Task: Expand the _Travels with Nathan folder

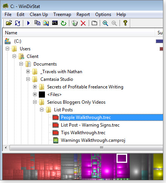Action: pos(28,72)
